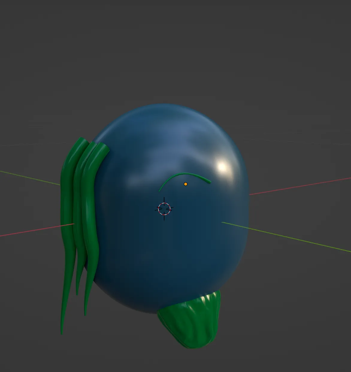Screen dimensions: 351x372
Task: Select the thin green curved eyebrow object
Action: click(x=184, y=174)
